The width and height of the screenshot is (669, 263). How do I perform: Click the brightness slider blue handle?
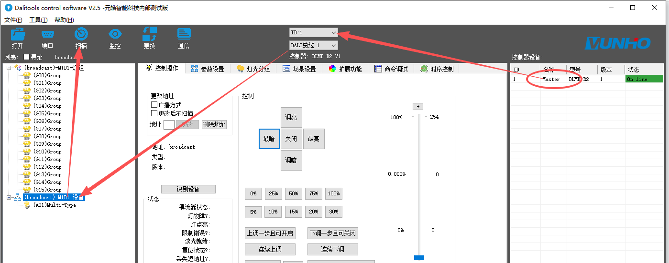[419, 258]
